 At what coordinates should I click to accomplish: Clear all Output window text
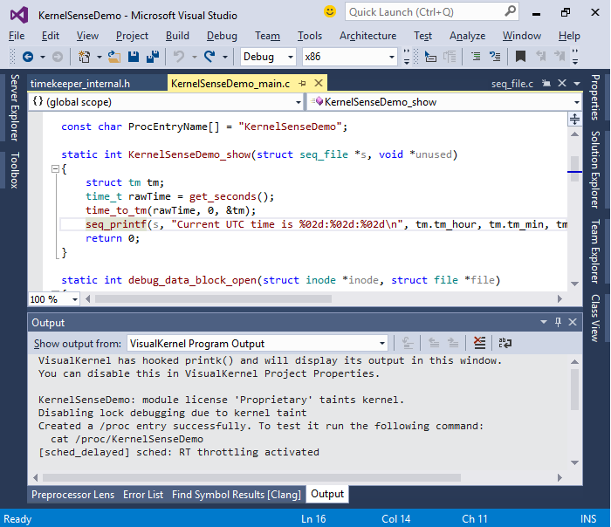click(x=479, y=343)
